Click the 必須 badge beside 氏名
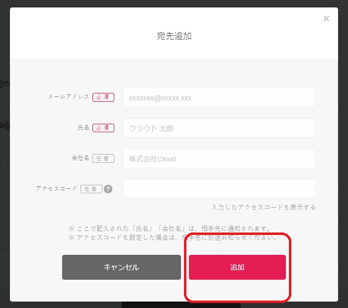348x308 pixels. coord(103,128)
